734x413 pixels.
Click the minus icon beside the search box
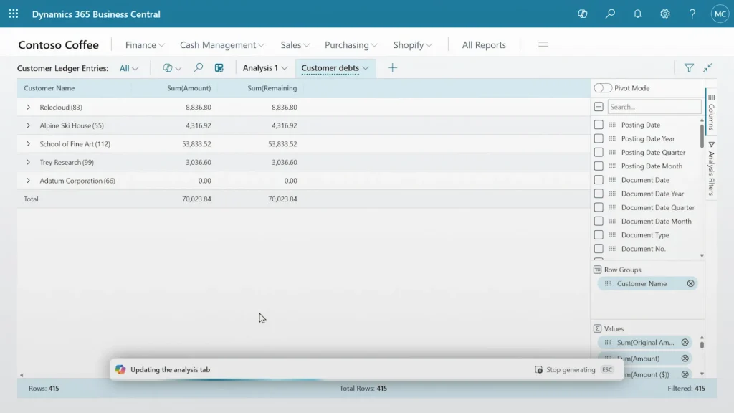pyautogui.click(x=598, y=105)
